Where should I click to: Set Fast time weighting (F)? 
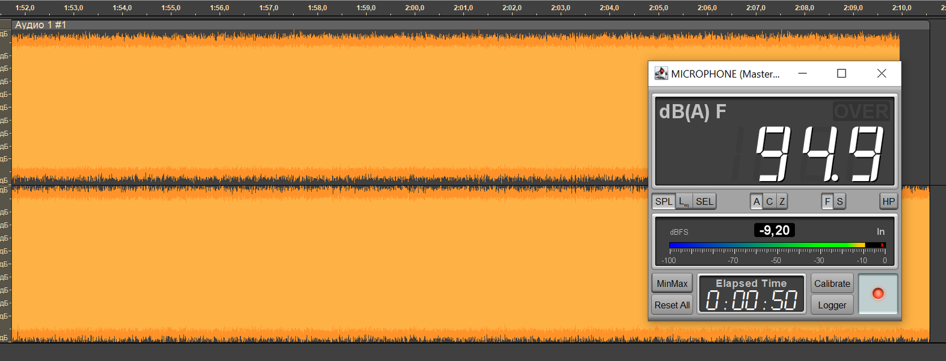pyautogui.click(x=827, y=202)
